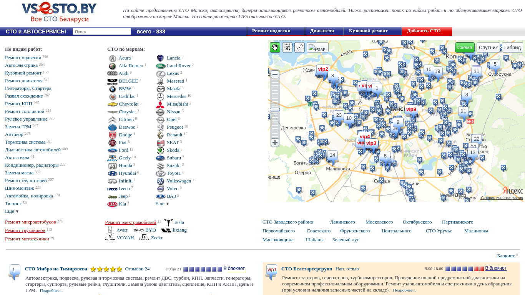Click vip1 marker beside Белстартергрупп
The image size is (525, 295).
271,272
